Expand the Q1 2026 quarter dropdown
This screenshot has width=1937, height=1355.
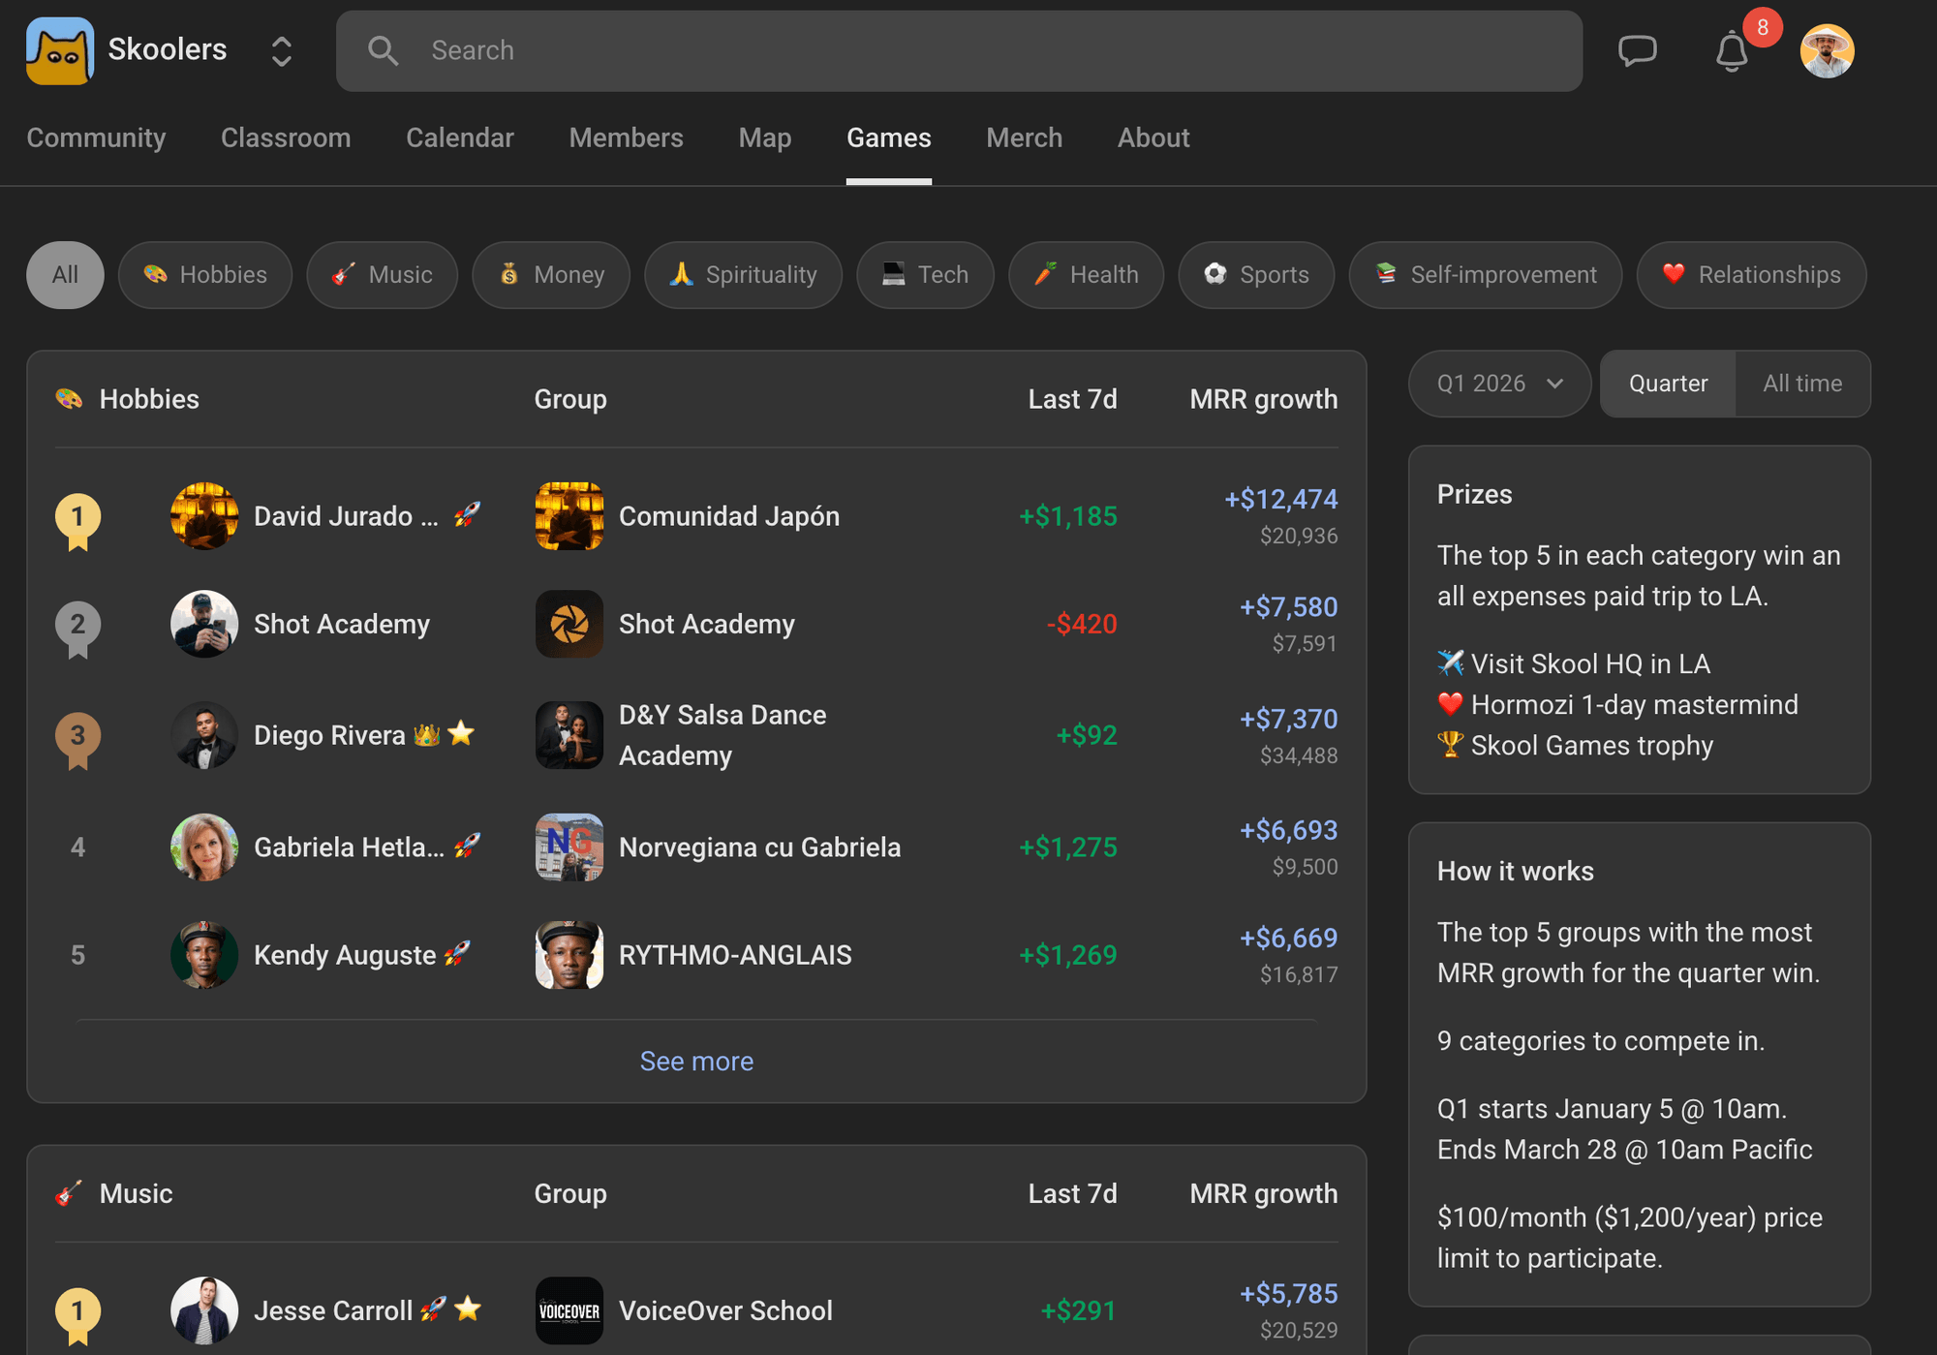(1499, 384)
